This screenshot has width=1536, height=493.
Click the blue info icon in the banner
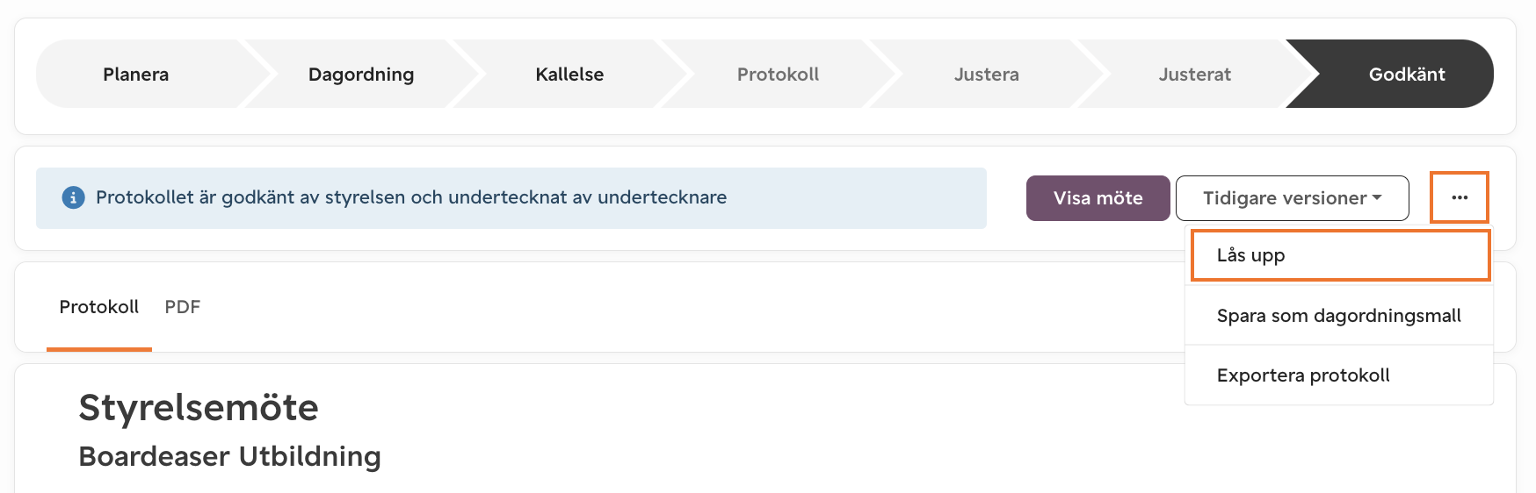[x=73, y=197]
